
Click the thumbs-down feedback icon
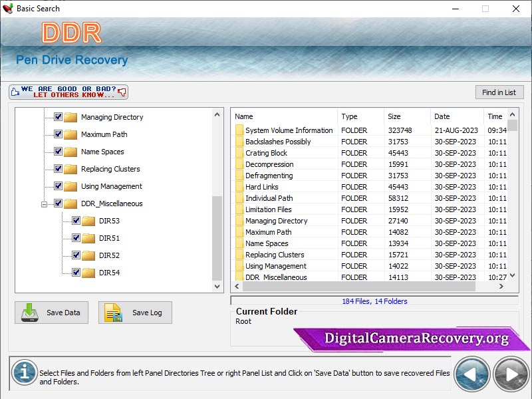pyautogui.click(x=122, y=92)
